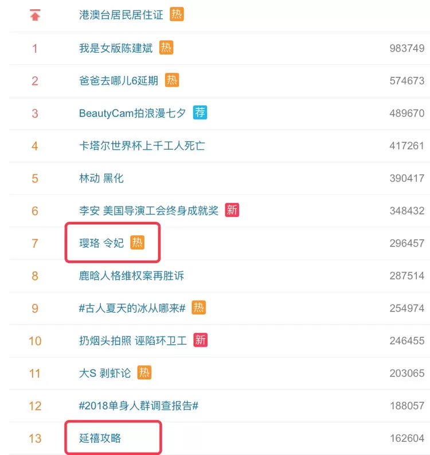
Task: Click rank number 7 in the list
Action: (x=35, y=243)
